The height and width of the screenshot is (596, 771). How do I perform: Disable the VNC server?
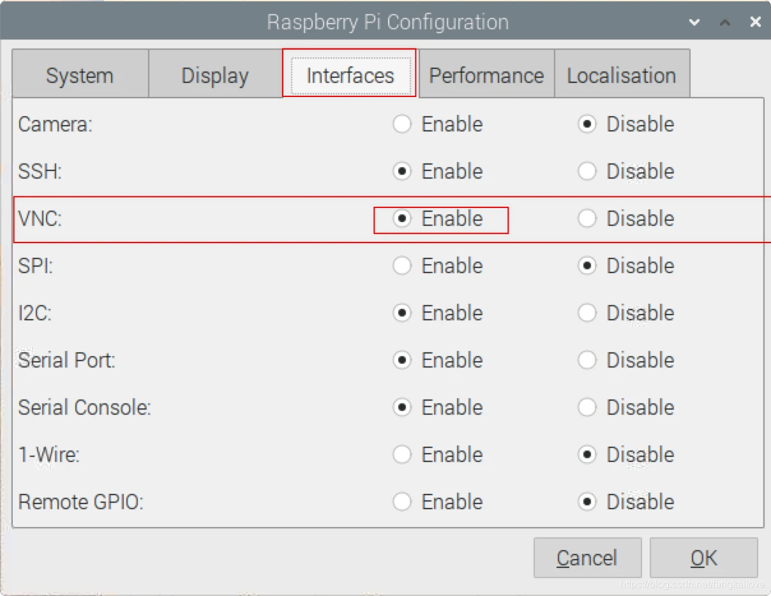click(x=625, y=218)
